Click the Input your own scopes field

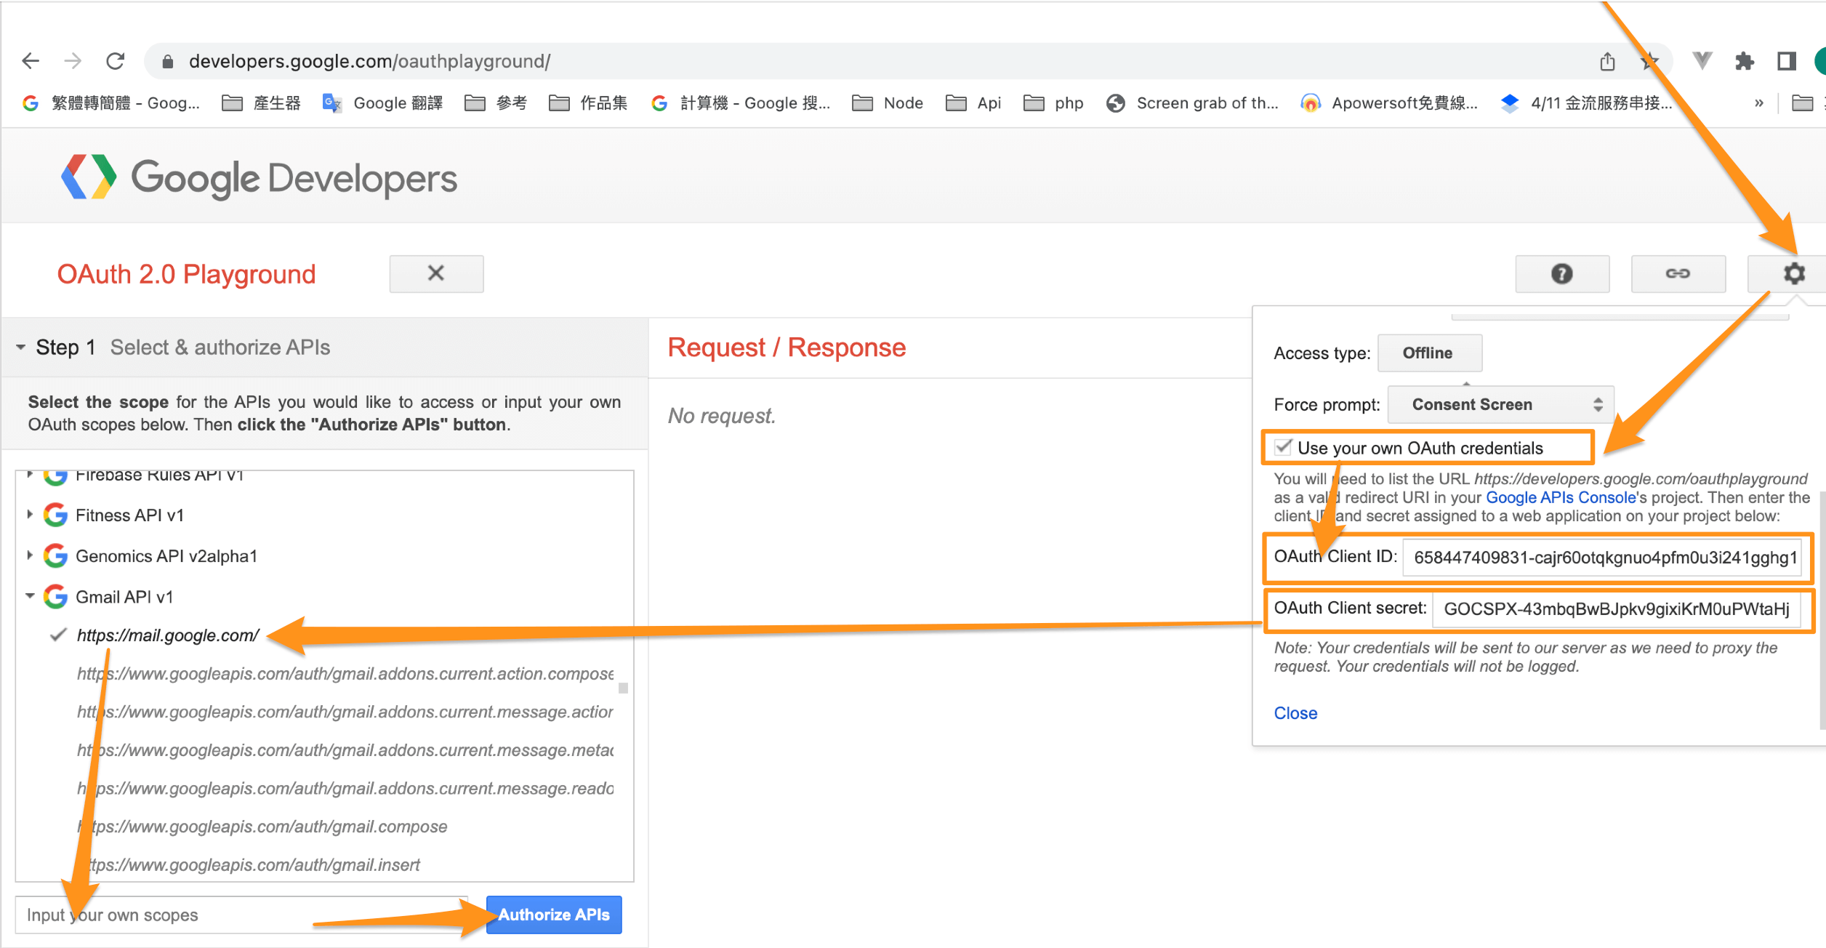[240, 915]
